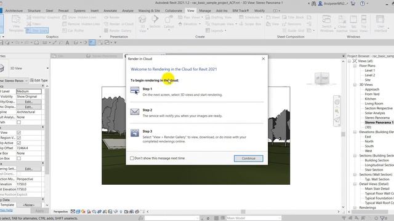The image size is (394, 221).
Task: Click the Render in Cloud ribbon button
Action: [x=119, y=24]
